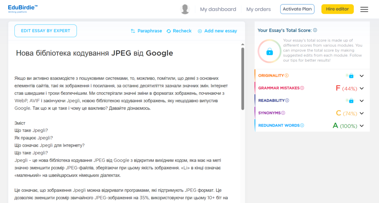379x203 pixels.
Task: Click the Readability lock icon
Action: tap(351, 101)
